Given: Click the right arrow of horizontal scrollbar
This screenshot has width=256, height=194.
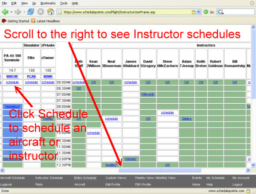Looking at the screenshot, I should 248,170.
